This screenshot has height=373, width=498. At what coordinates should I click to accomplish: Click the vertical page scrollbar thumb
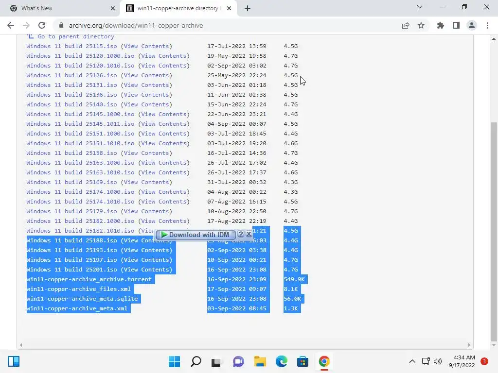(494, 231)
